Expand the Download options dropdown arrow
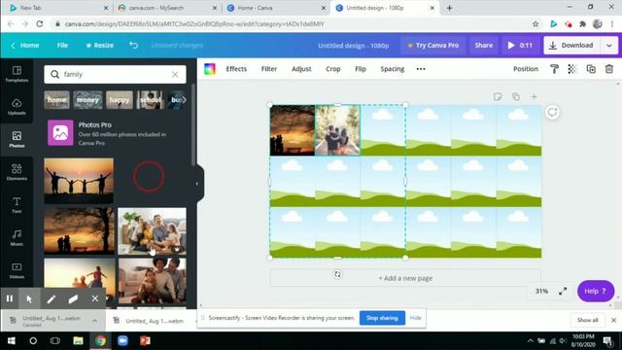622x350 pixels. pos(609,46)
